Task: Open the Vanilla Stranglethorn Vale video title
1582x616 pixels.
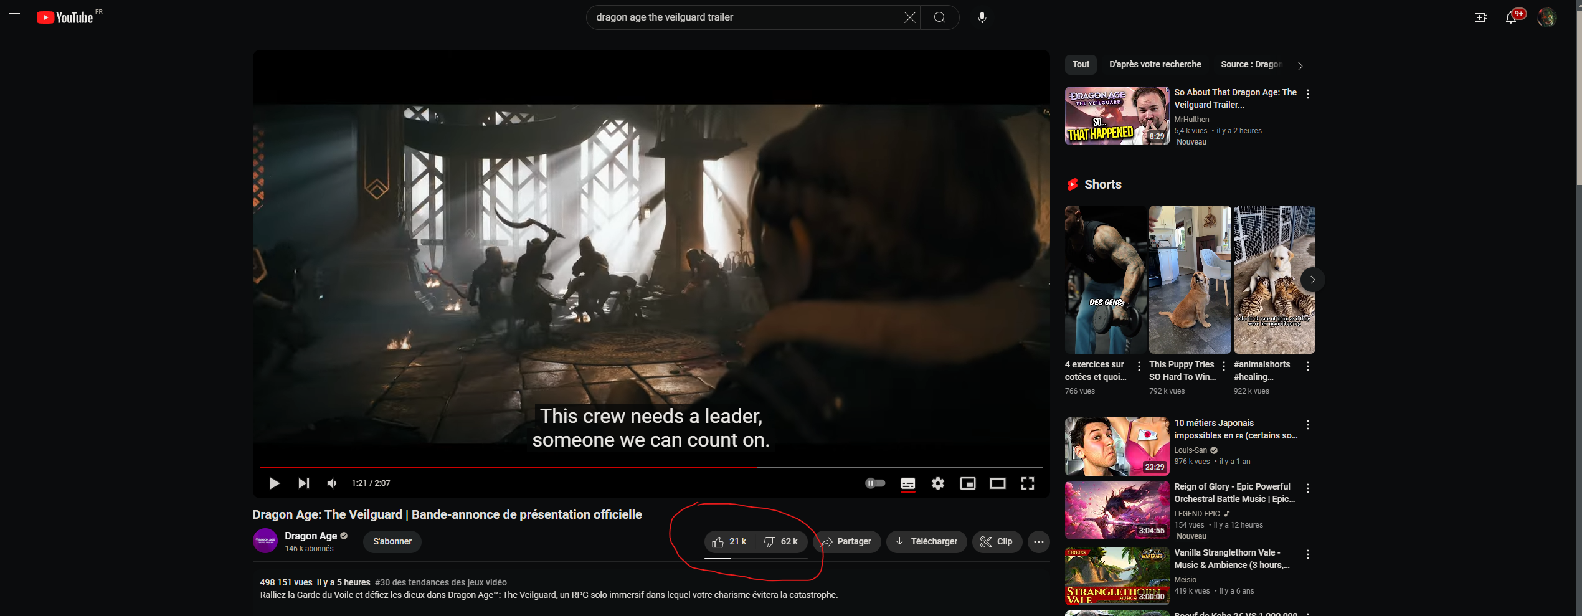Action: point(1231,559)
